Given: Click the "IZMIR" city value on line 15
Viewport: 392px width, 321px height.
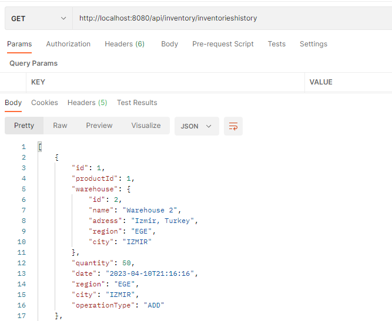Looking at the screenshot, I should (x=120, y=295).
